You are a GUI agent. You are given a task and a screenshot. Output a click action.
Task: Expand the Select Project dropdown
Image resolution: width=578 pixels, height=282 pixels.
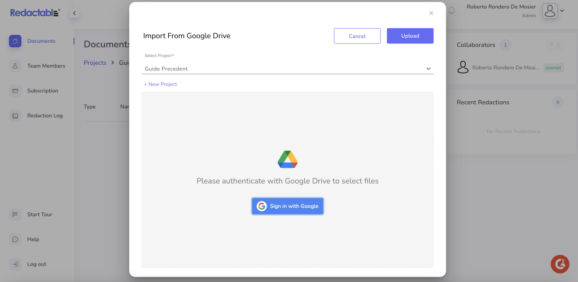pos(428,69)
